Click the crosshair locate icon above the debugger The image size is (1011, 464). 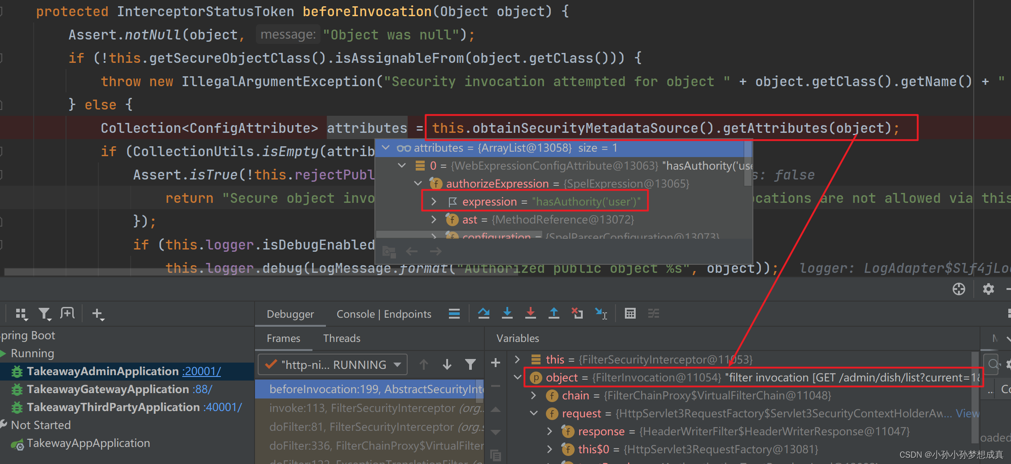click(x=959, y=289)
